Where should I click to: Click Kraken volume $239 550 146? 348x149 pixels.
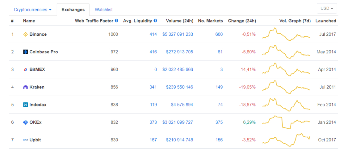180,87
